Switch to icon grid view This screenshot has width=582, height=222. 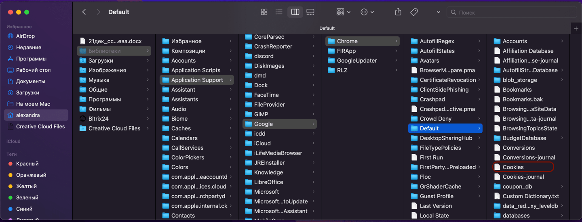264,12
